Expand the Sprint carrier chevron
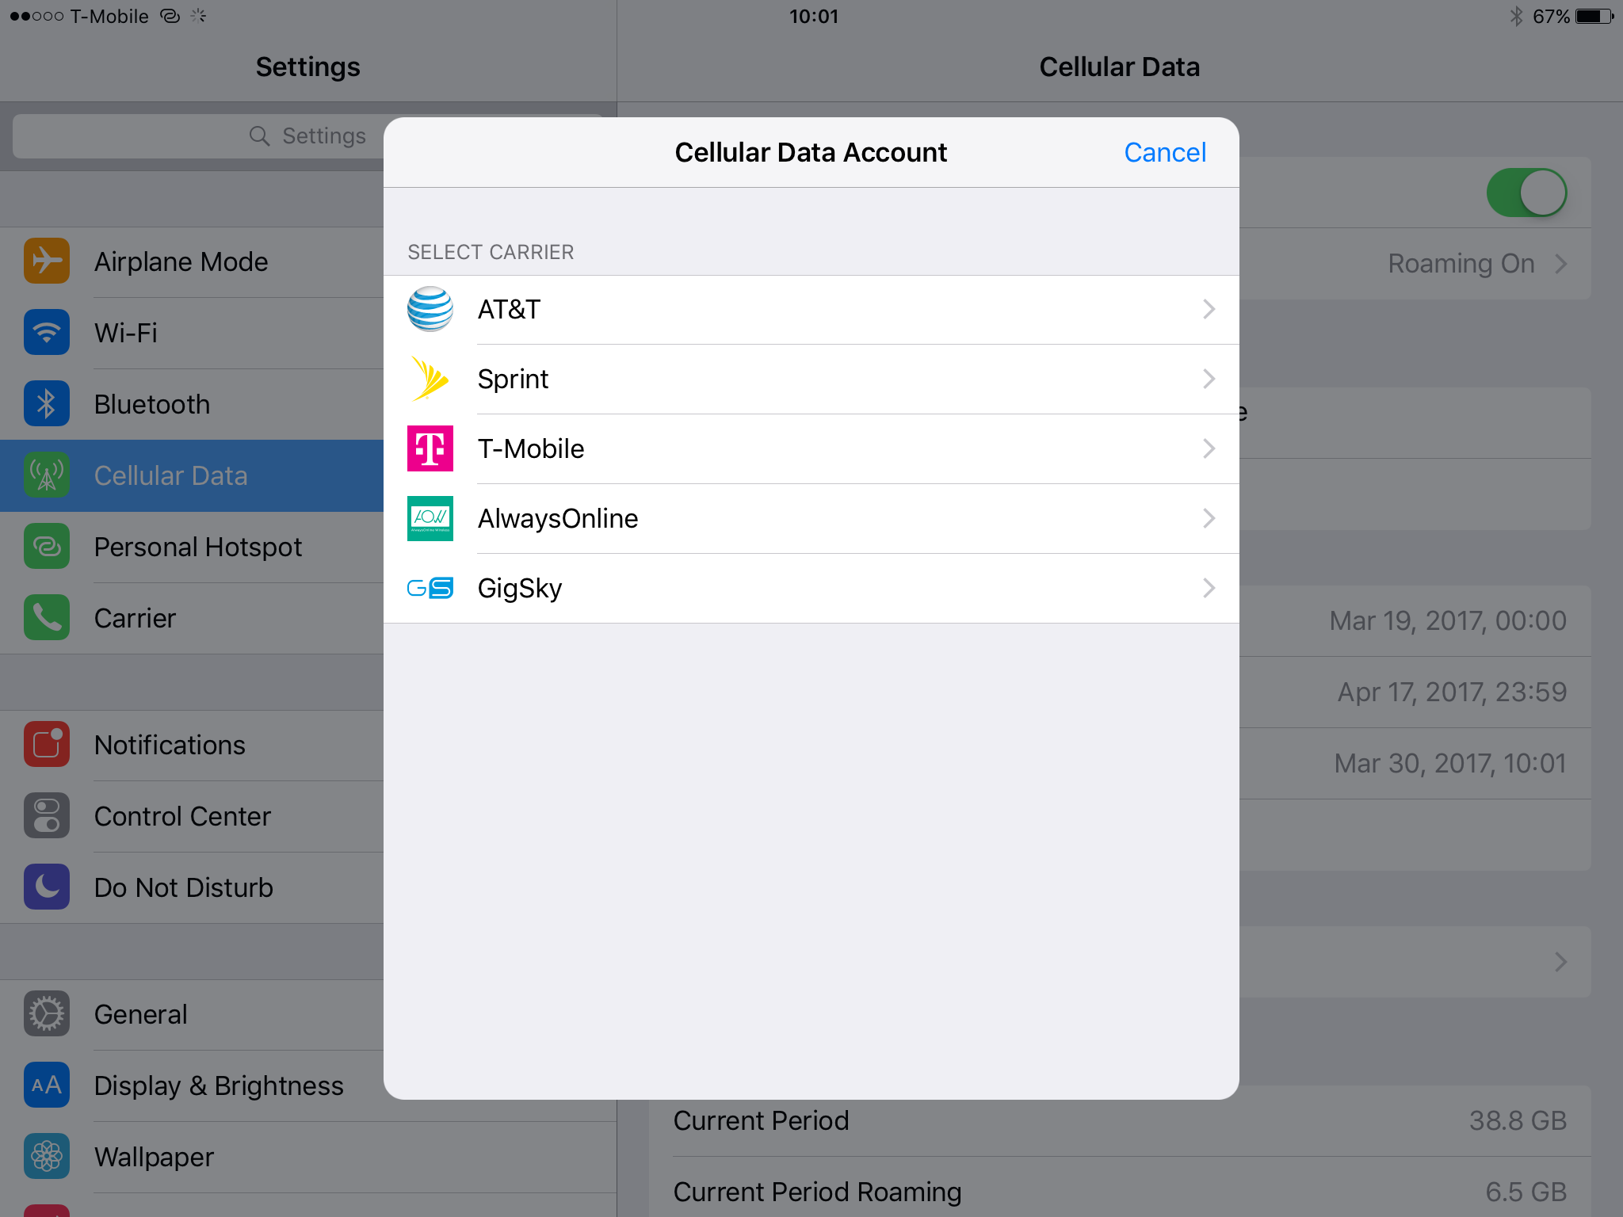The image size is (1623, 1217). coord(1209,379)
